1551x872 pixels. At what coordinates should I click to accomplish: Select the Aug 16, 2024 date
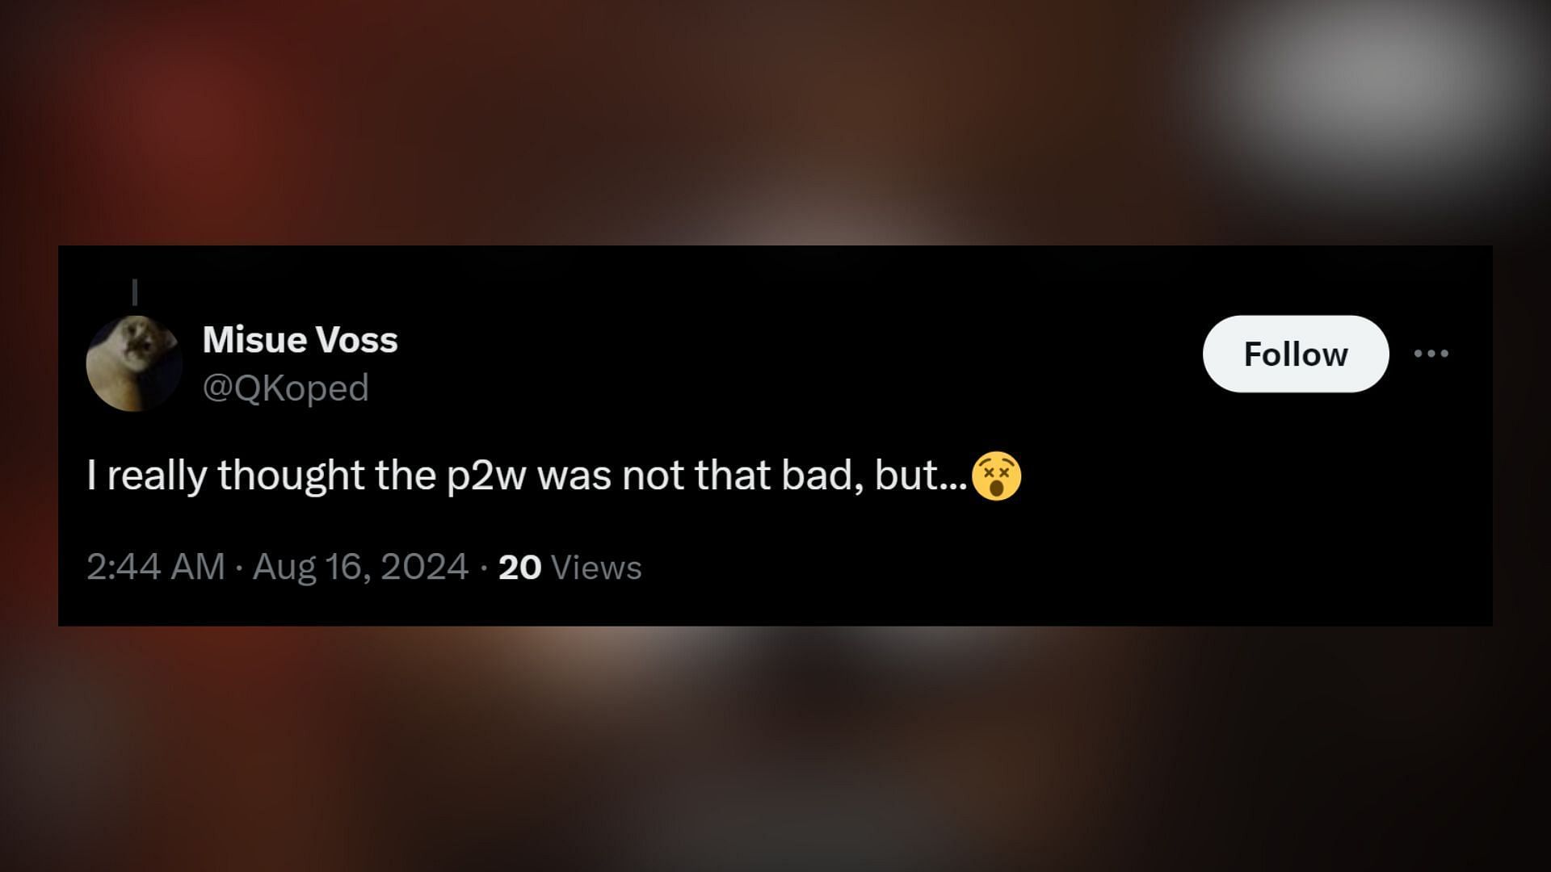[360, 567]
